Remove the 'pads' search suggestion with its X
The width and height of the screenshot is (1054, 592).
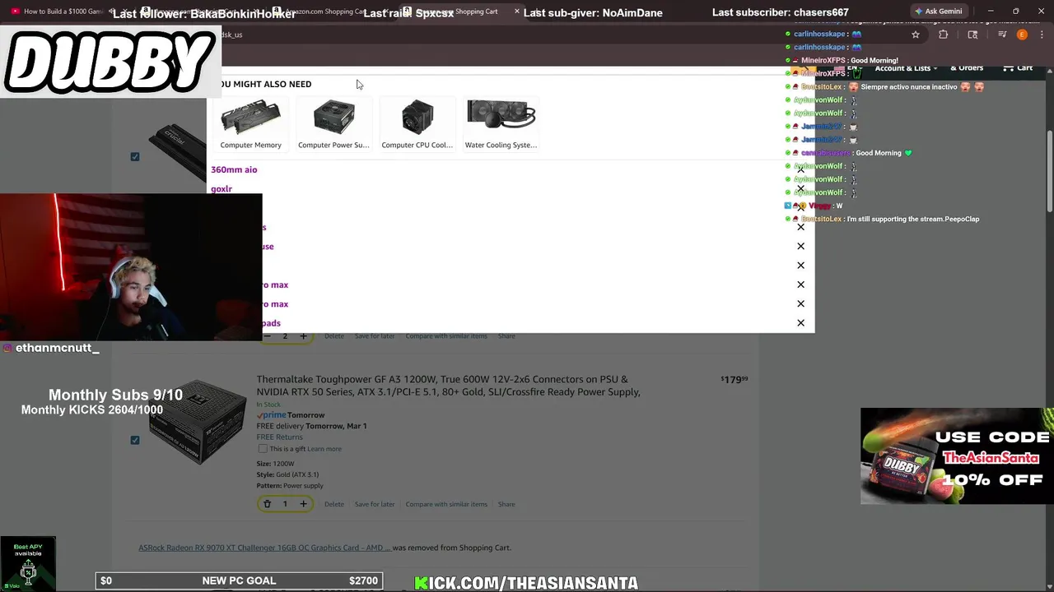pyautogui.click(x=800, y=323)
